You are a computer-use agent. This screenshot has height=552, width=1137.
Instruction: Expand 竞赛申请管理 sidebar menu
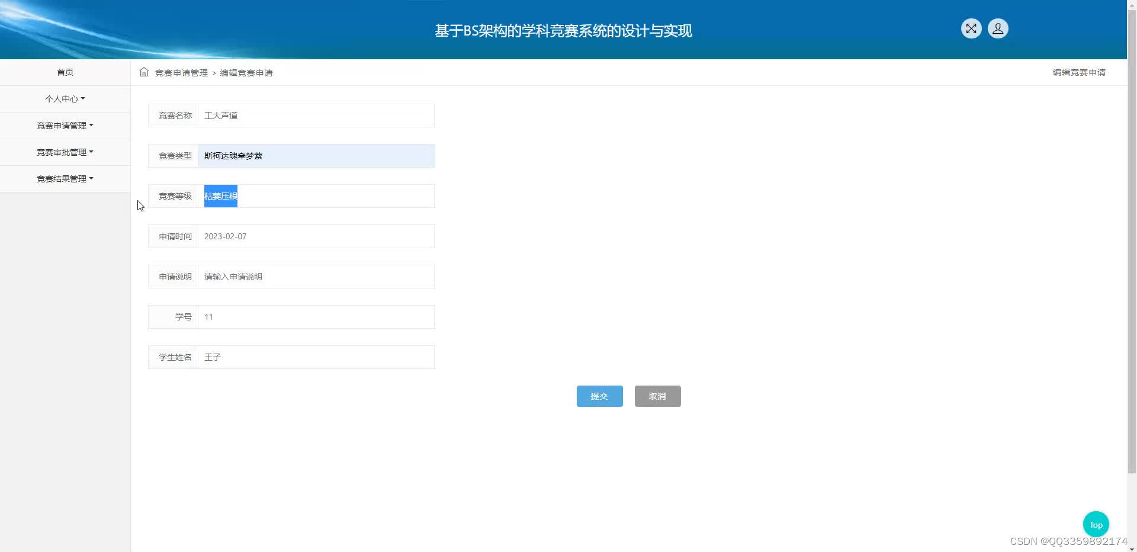point(65,126)
